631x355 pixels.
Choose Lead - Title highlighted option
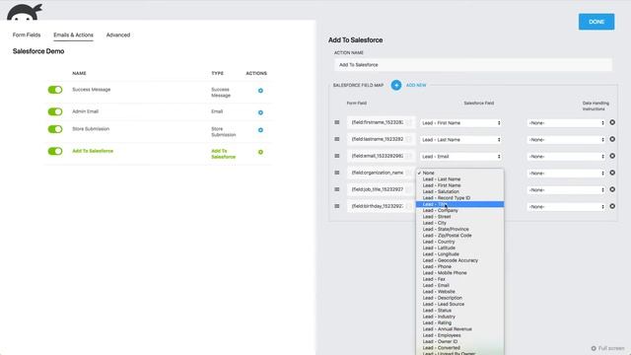pyautogui.click(x=459, y=204)
